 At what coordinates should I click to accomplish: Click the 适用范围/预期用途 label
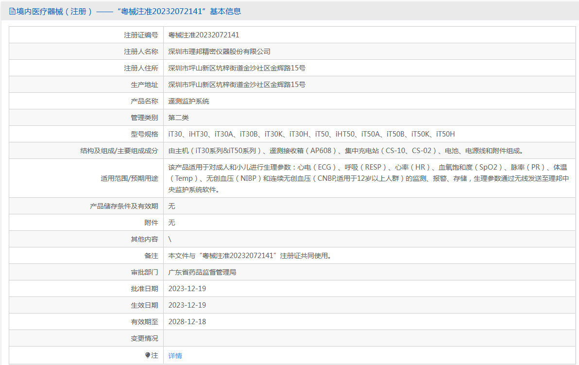[x=129, y=178]
